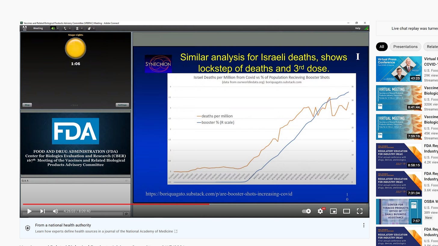The image size is (438, 246).
Task: Mute the video volume
Action: (55, 211)
